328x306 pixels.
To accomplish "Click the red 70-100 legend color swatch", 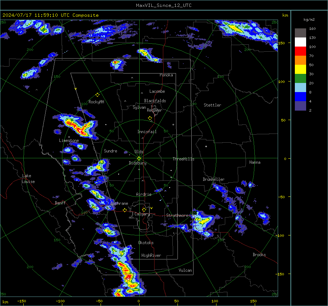I will tap(300, 51).
